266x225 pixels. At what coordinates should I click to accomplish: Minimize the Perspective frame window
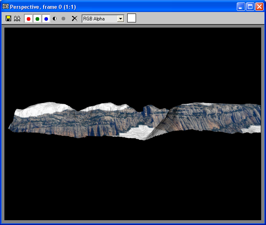240,7
